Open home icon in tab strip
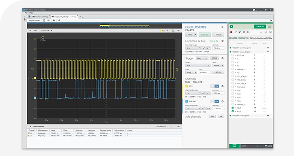This screenshot has height=156, width=294. (x=29, y=17)
